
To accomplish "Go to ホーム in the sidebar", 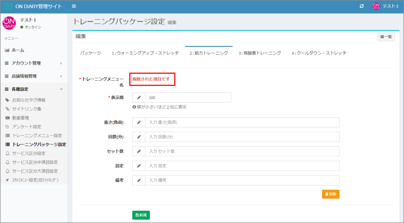I will point(17,50).
